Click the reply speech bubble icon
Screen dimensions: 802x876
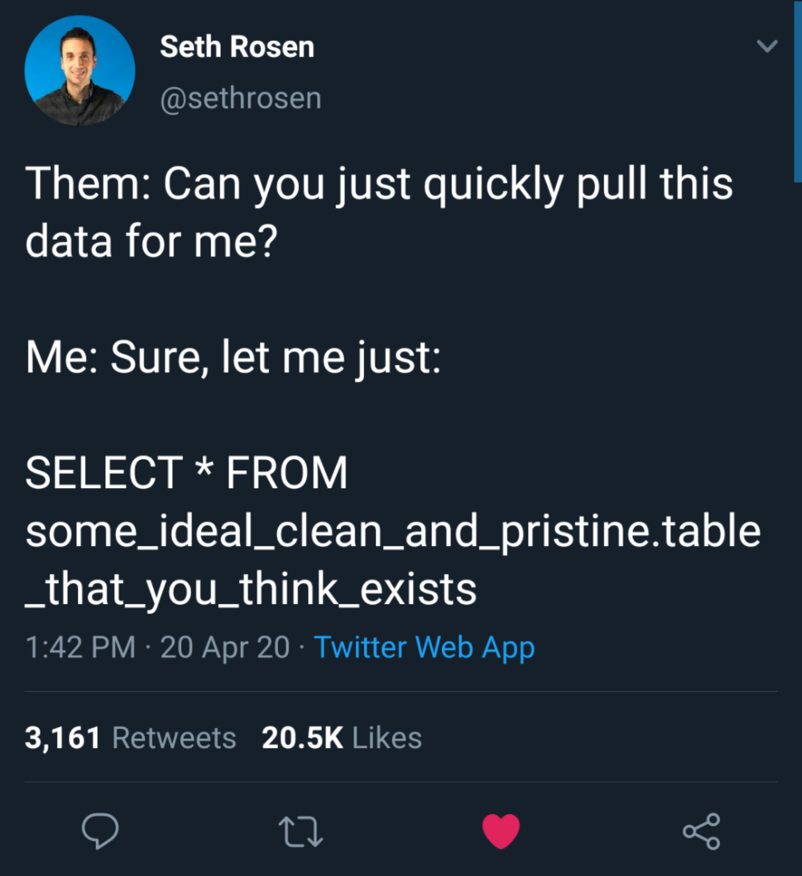tap(100, 830)
